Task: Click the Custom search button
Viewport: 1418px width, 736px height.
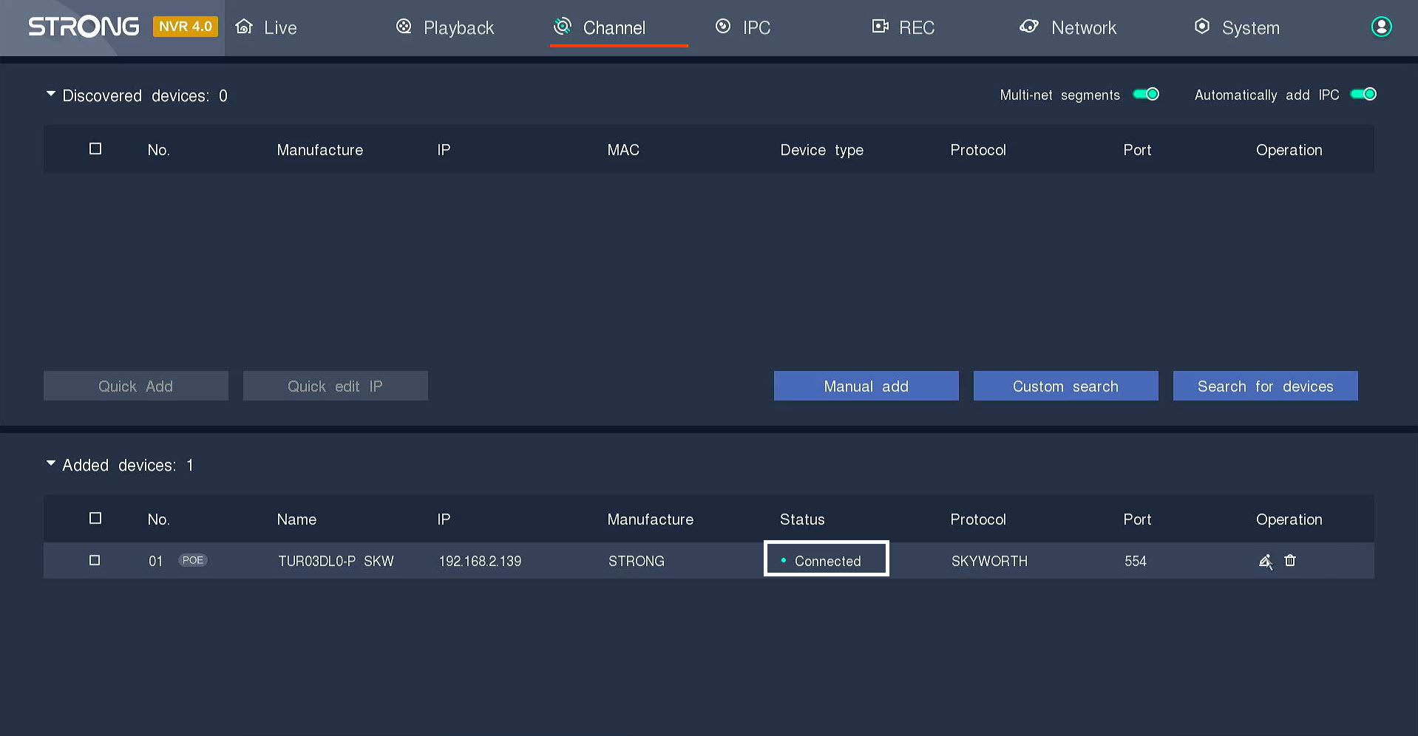Action: tap(1066, 386)
